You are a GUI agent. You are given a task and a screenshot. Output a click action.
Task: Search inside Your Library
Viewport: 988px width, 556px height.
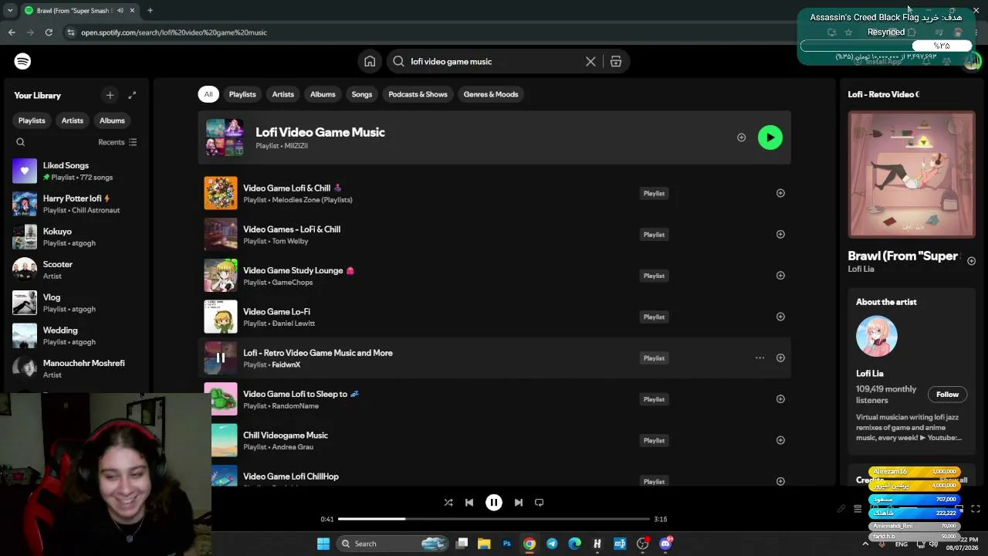coord(21,142)
